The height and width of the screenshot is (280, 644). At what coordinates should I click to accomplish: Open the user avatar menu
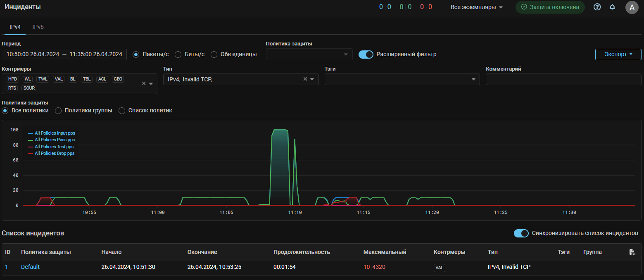point(632,7)
